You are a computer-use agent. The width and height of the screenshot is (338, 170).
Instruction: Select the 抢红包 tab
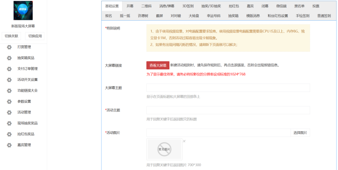(234, 6)
